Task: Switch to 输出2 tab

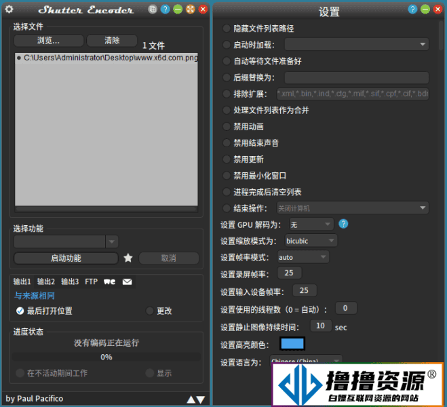Action: coord(46,282)
